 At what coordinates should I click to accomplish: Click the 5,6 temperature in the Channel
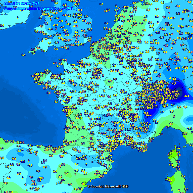56,49
